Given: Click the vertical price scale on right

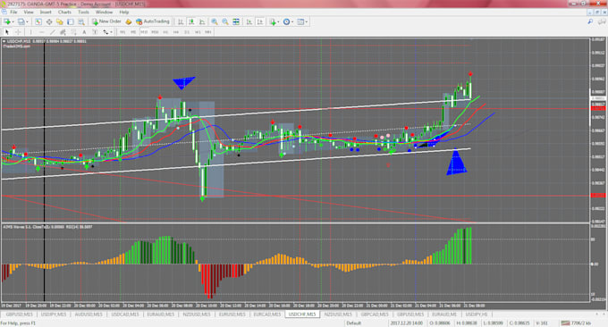Looking at the screenshot, I should click(x=598, y=130).
